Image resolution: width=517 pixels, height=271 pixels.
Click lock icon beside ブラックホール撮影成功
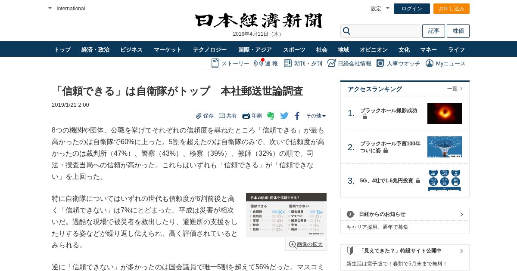[x=365, y=117]
